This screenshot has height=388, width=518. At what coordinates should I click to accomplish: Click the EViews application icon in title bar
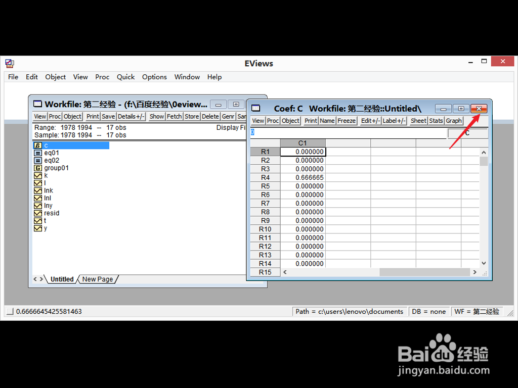pos(10,63)
